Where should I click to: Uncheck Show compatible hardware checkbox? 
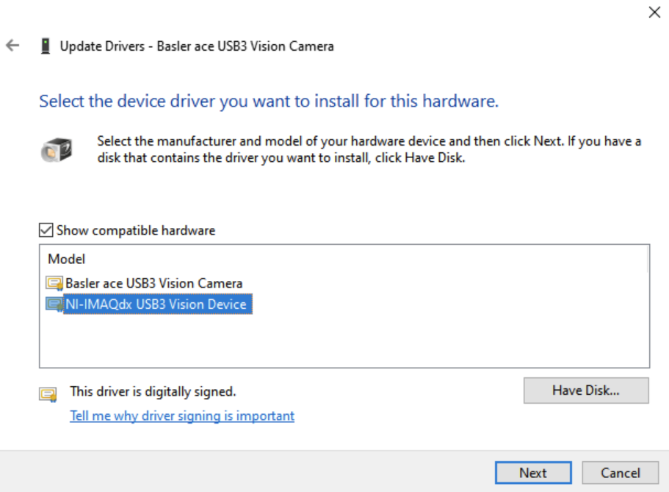[46, 230]
